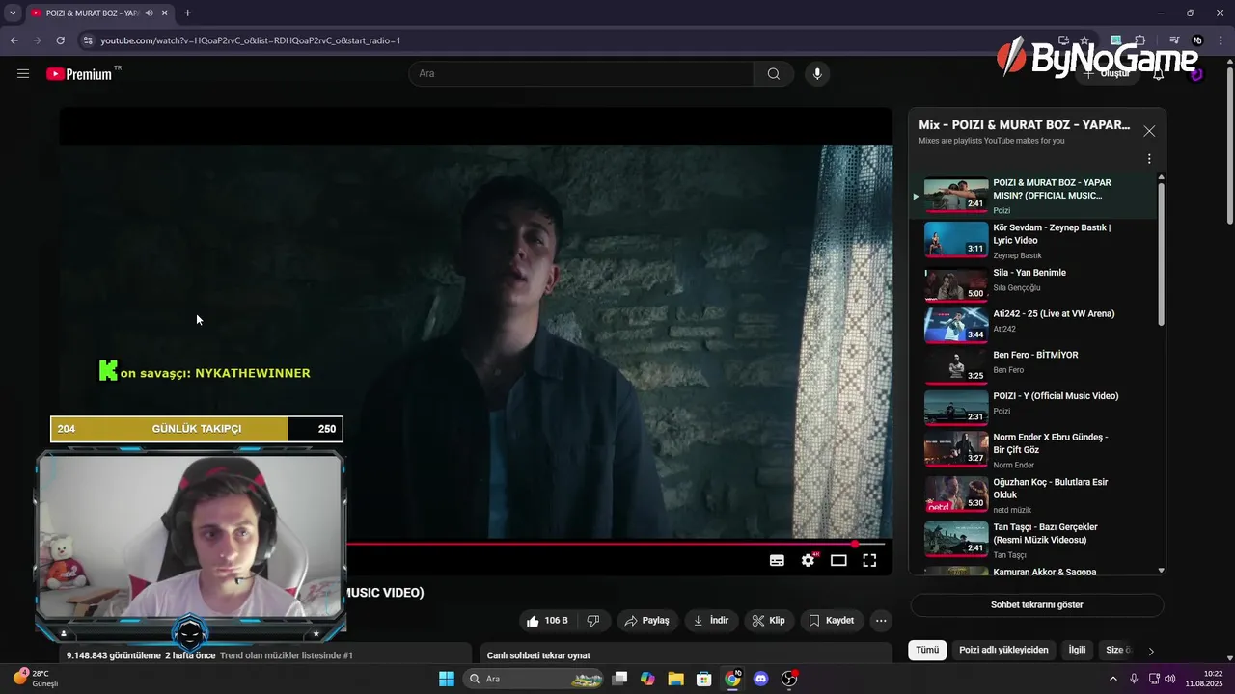Start voice search with the microphone
This screenshot has height=694, width=1235.
coord(817,73)
